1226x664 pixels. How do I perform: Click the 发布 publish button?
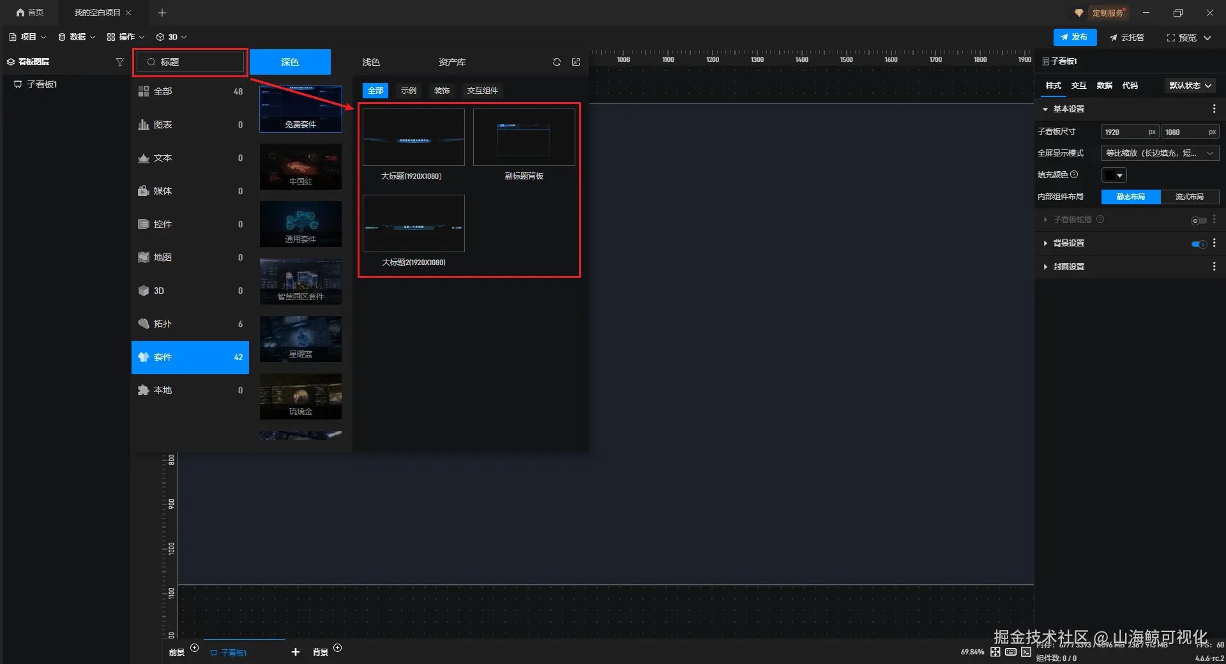point(1075,37)
